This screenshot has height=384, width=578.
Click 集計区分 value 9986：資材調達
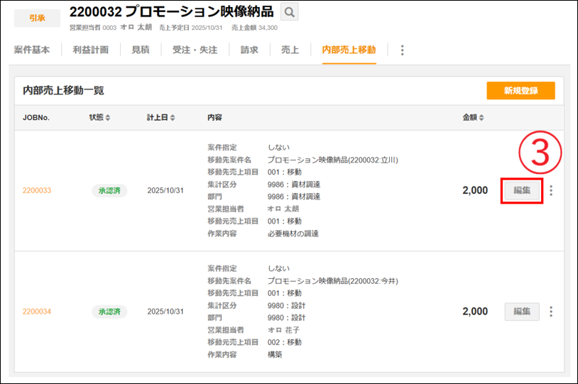(x=294, y=185)
